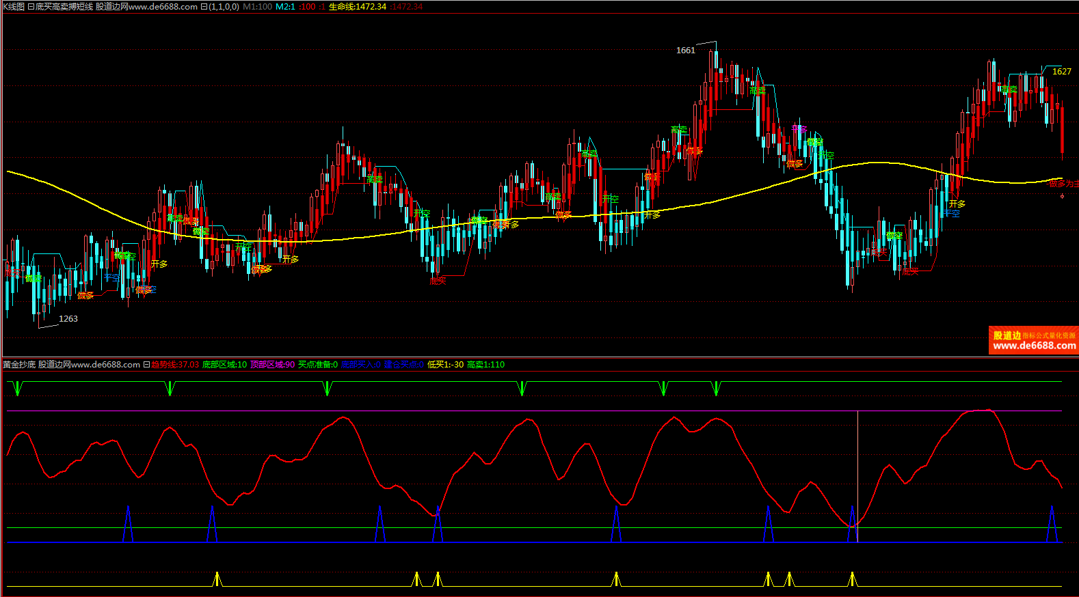This screenshot has width=1079, height=597.
Task: Collapse the 底买高卖搏短线 indicator box icon
Action: (x=31, y=7)
